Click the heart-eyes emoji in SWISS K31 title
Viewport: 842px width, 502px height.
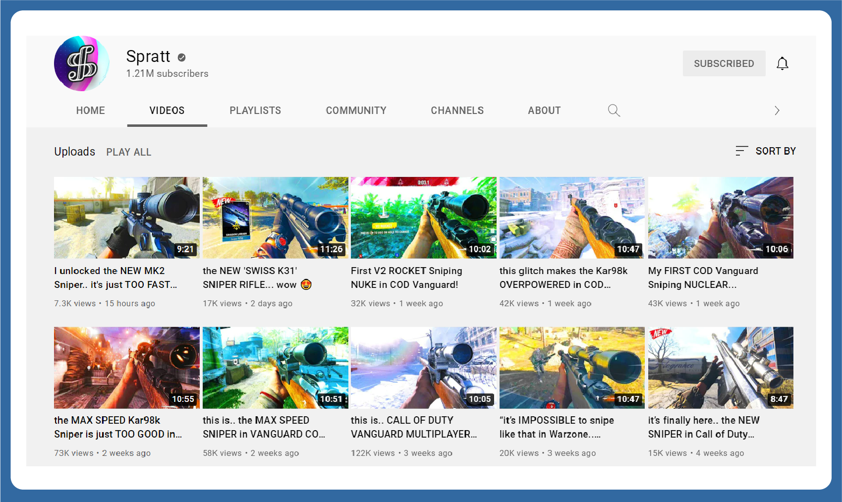click(x=306, y=284)
